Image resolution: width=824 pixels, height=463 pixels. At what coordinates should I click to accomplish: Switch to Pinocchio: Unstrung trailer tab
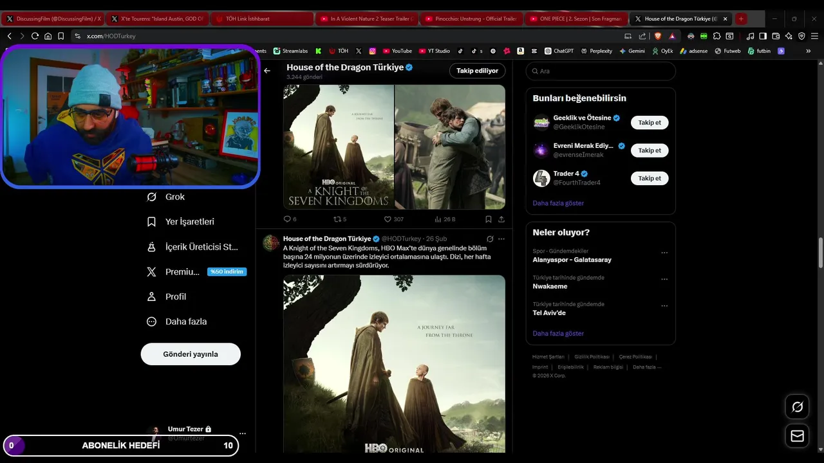[471, 19]
